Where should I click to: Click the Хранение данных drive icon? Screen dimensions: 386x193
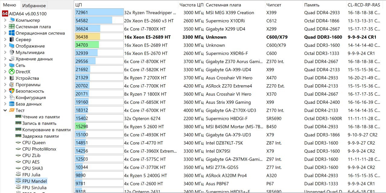click(12, 59)
